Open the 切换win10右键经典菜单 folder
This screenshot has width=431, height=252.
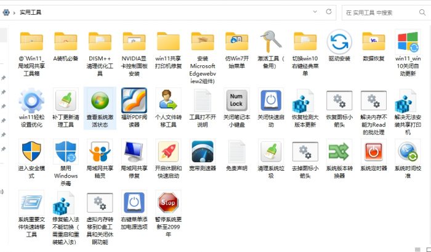(305, 41)
